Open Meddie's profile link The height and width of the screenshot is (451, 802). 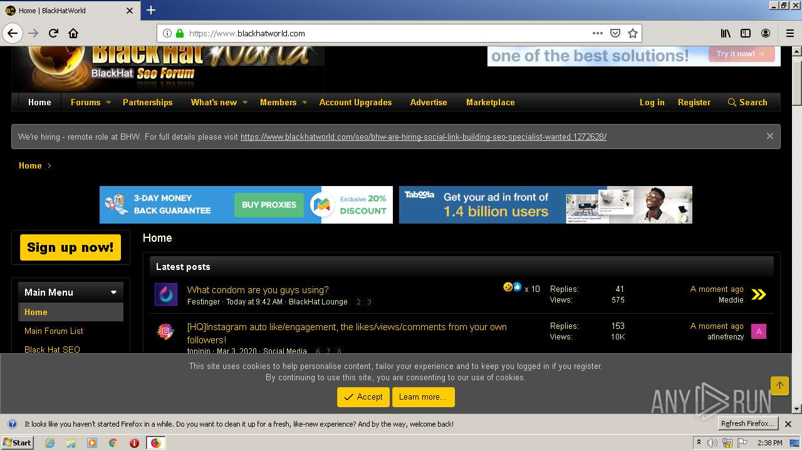pyautogui.click(x=731, y=300)
